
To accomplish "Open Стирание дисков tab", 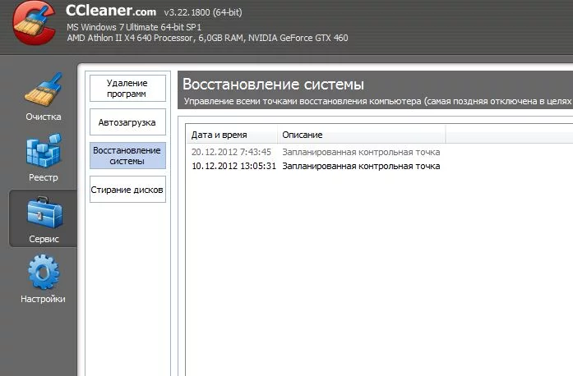I will [127, 190].
